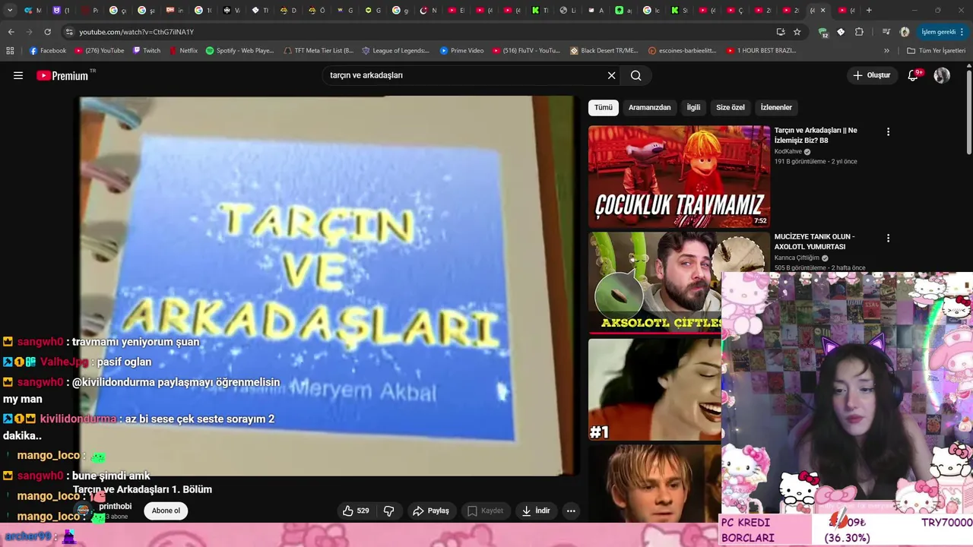Image resolution: width=973 pixels, height=547 pixels.
Task: Open media controls icon in toolbar
Action: click(886, 32)
